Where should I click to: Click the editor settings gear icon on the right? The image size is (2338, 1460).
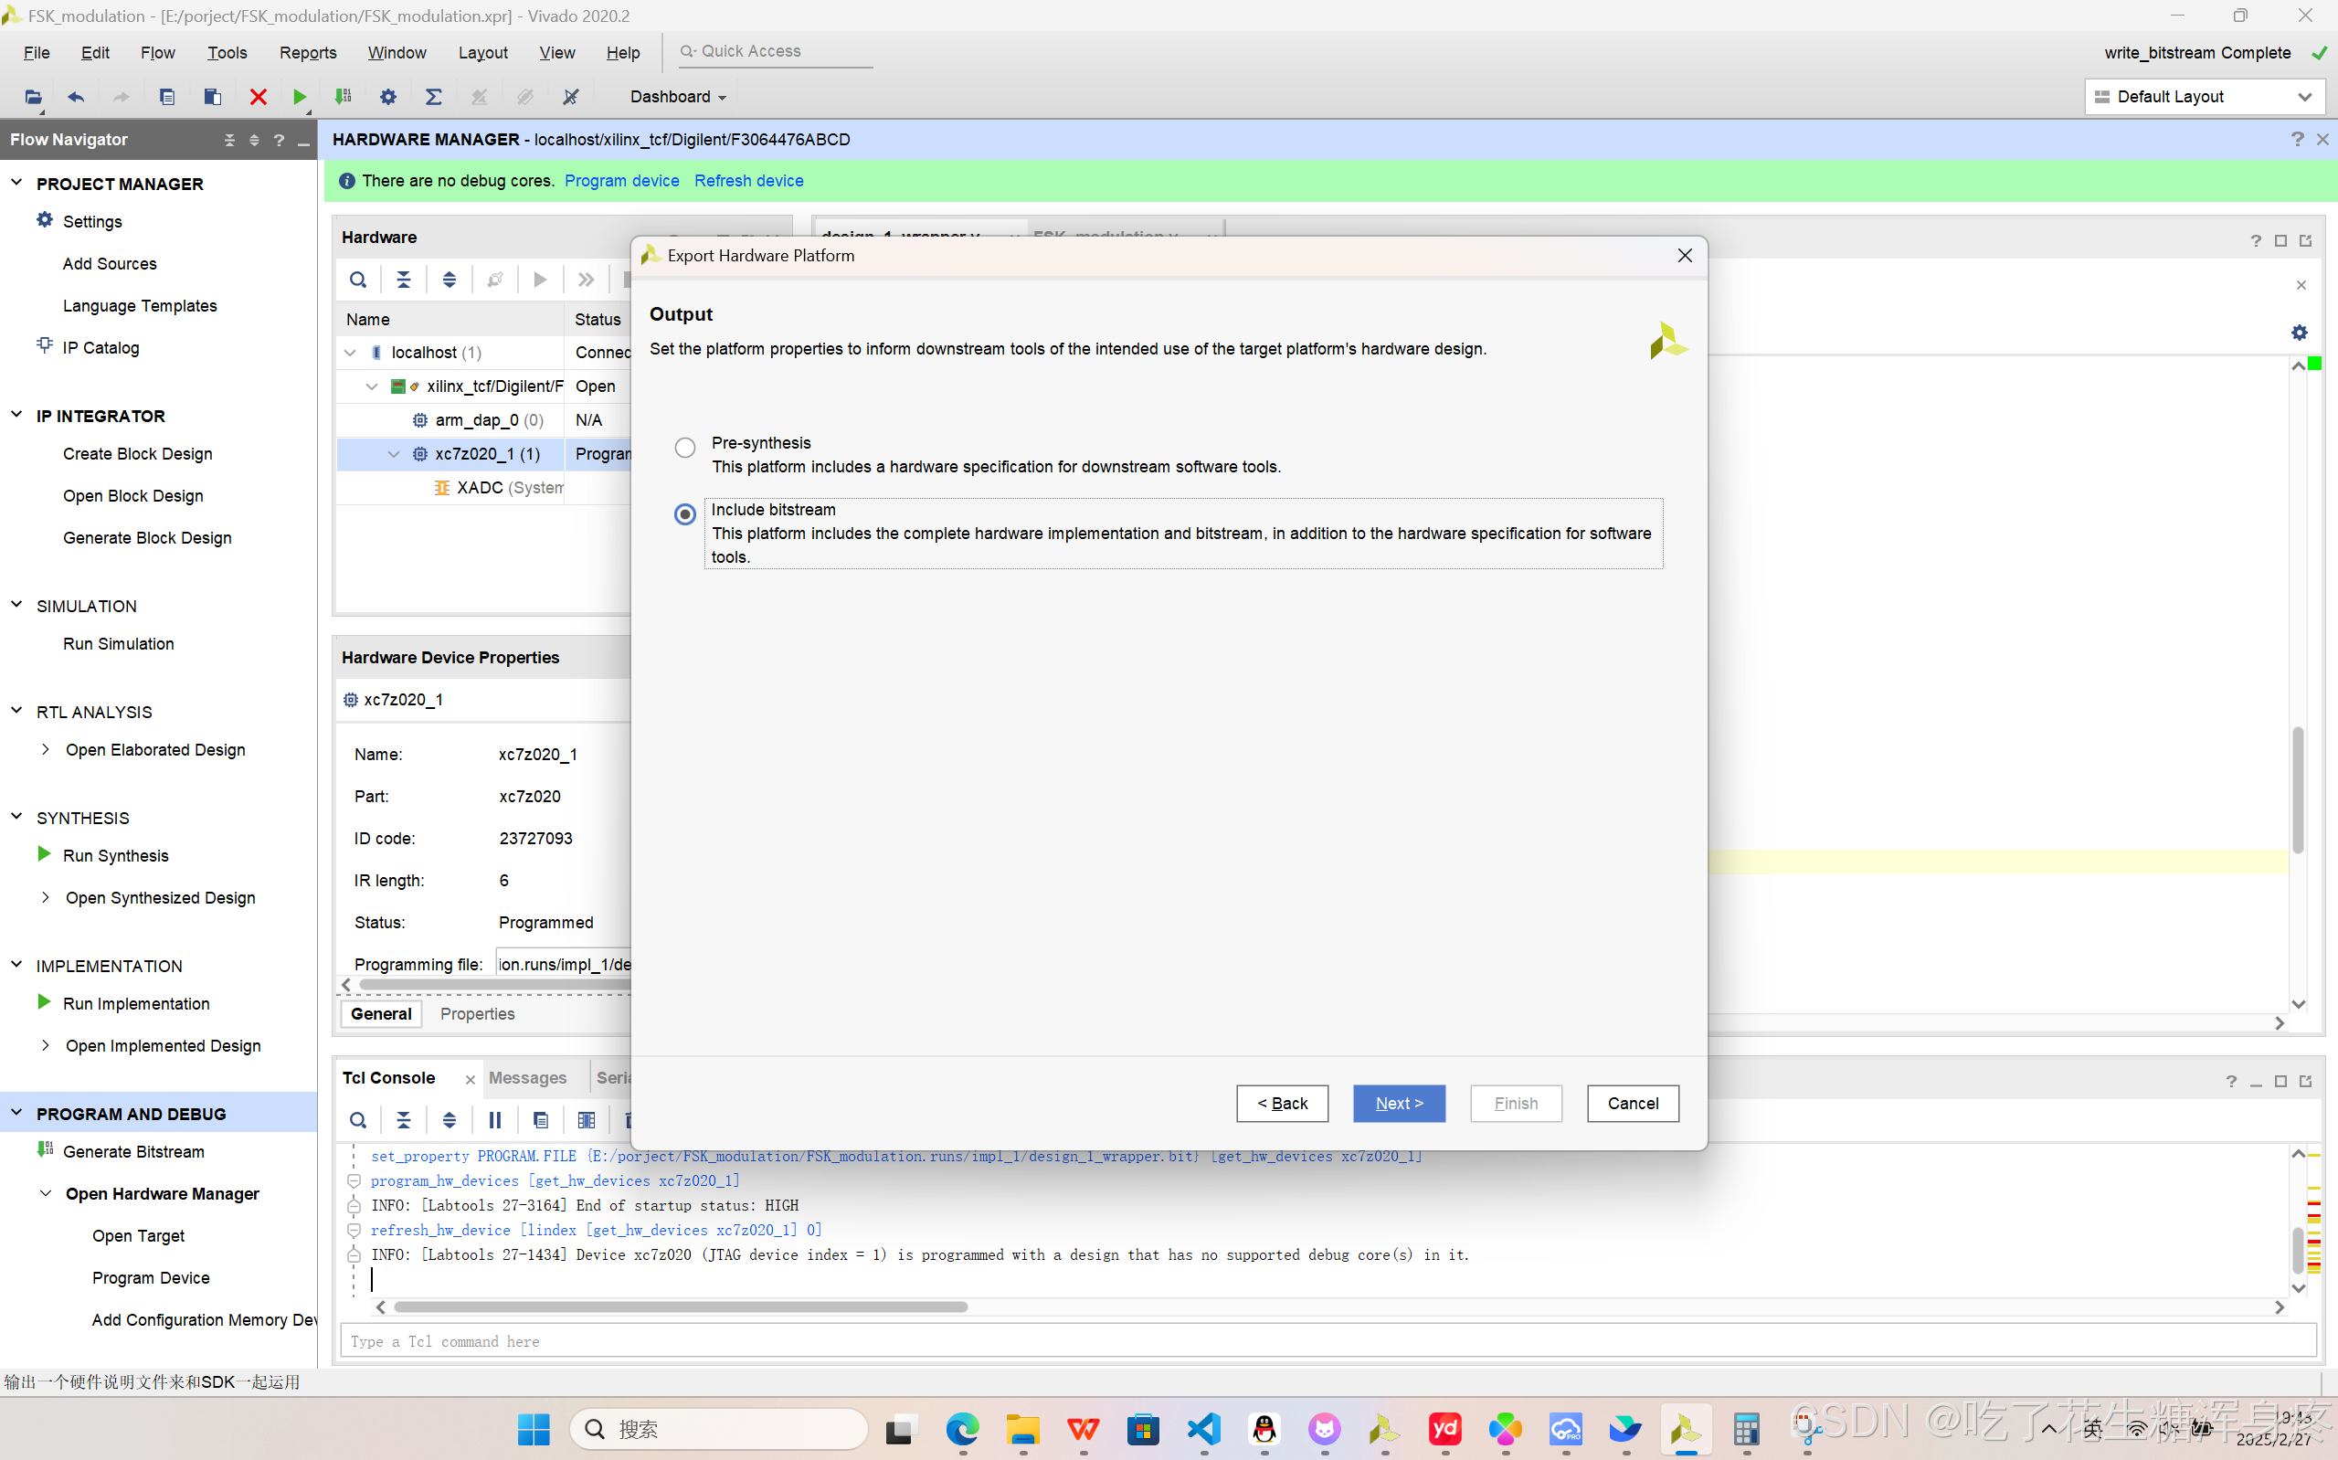click(2300, 333)
